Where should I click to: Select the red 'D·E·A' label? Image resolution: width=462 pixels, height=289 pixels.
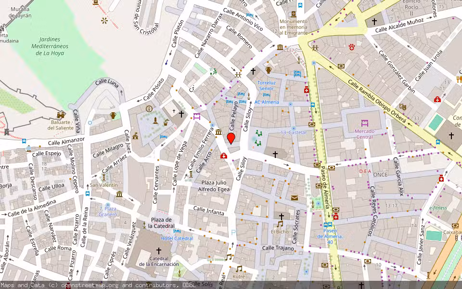(x=365, y=171)
